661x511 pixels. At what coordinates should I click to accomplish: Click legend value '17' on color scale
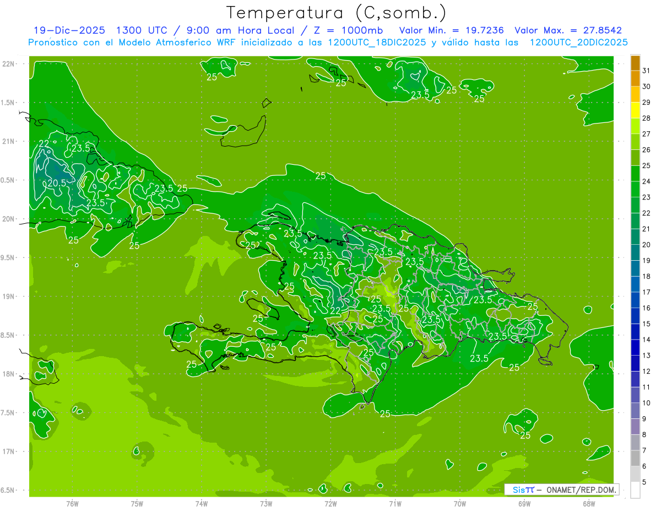pyautogui.click(x=647, y=293)
